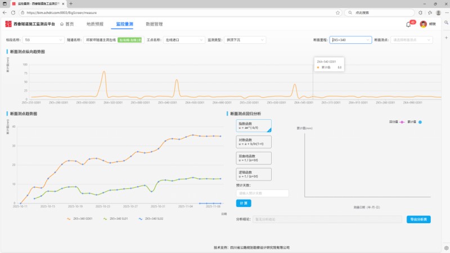Open the notification bell with badge

[x=408, y=24]
